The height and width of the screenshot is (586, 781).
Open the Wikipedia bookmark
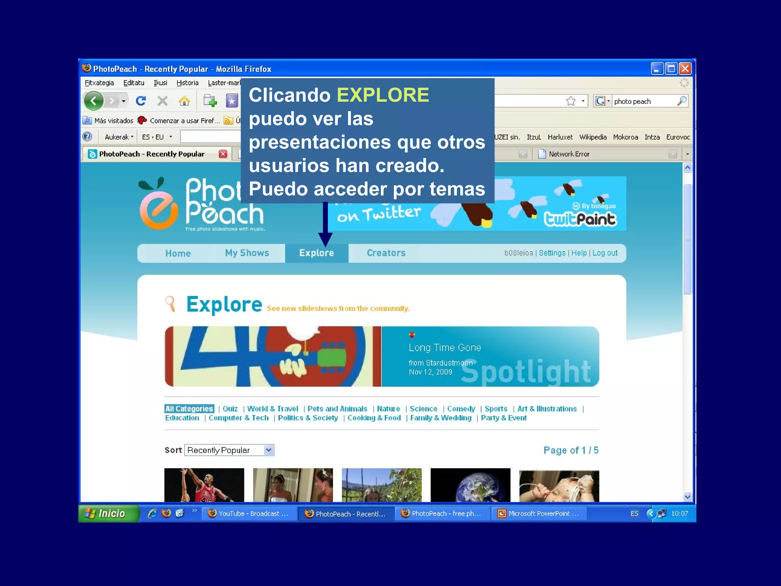[593, 137]
